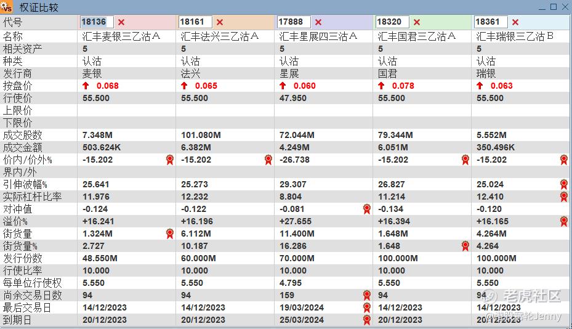This screenshot has height=329, width=572.
Task: Click the award badge beside 对冲值 -0.081
Action: [x=366, y=209]
